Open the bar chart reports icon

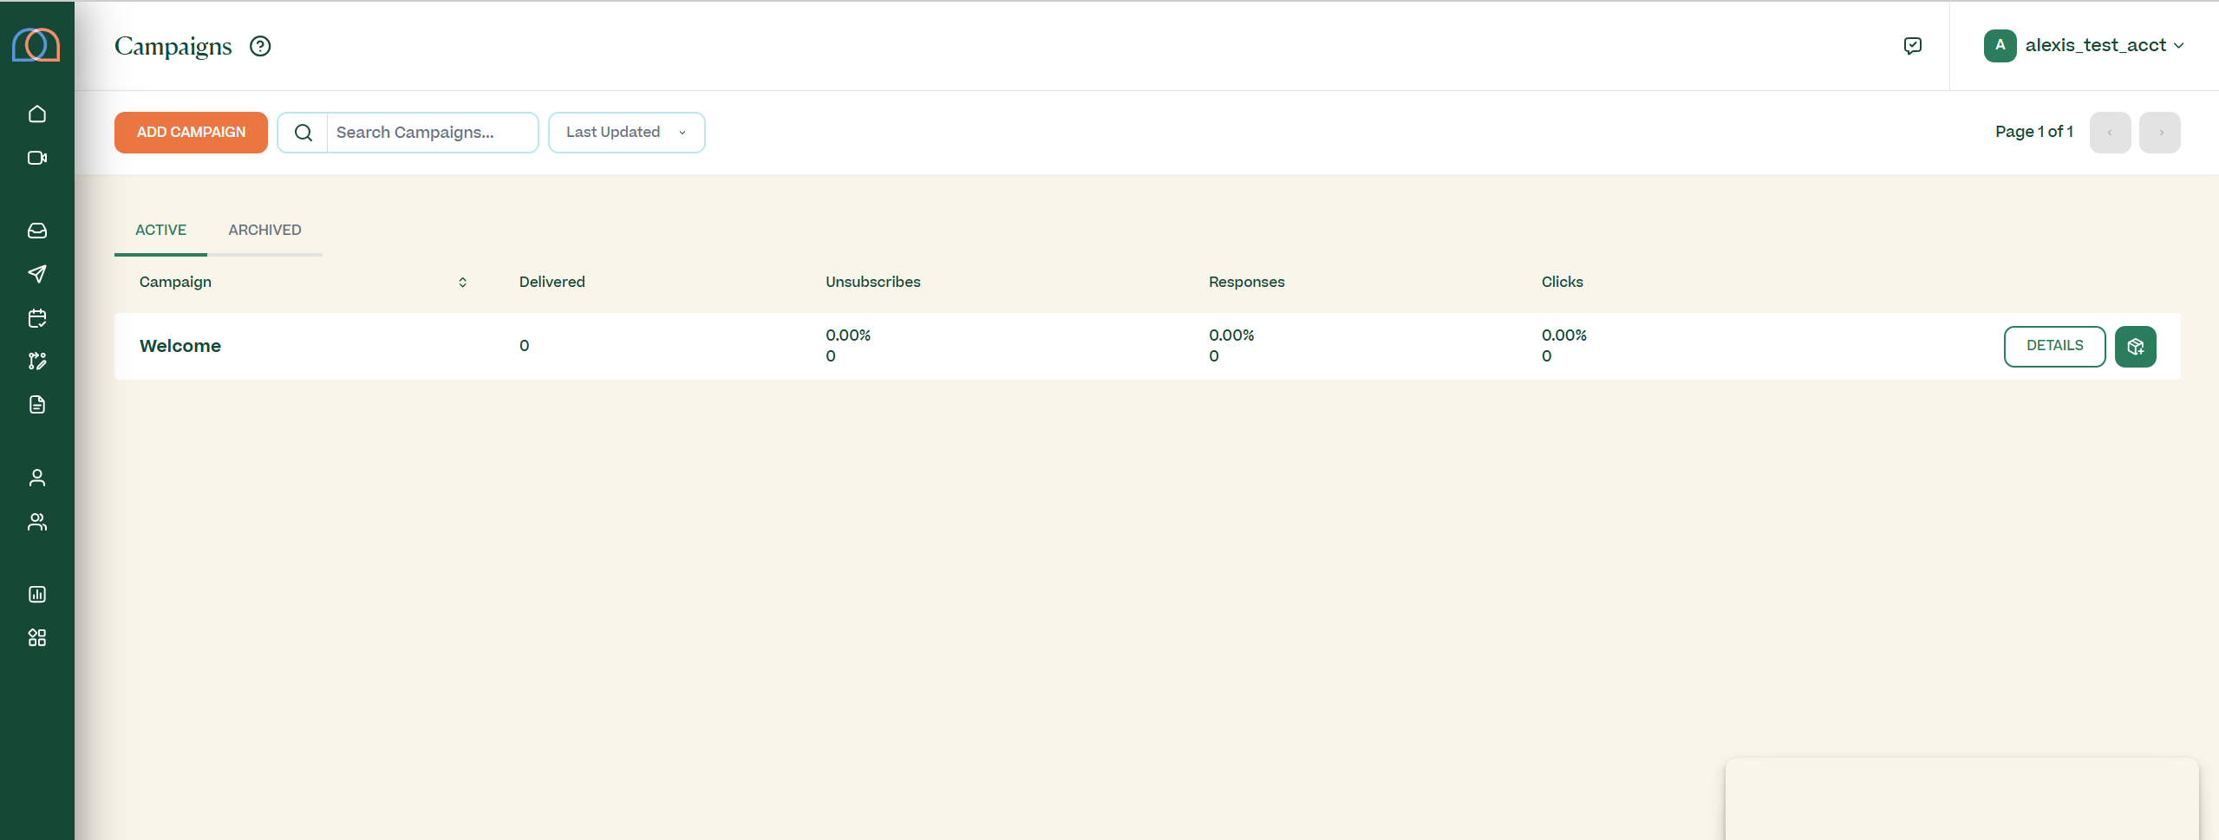tap(37, 594)
